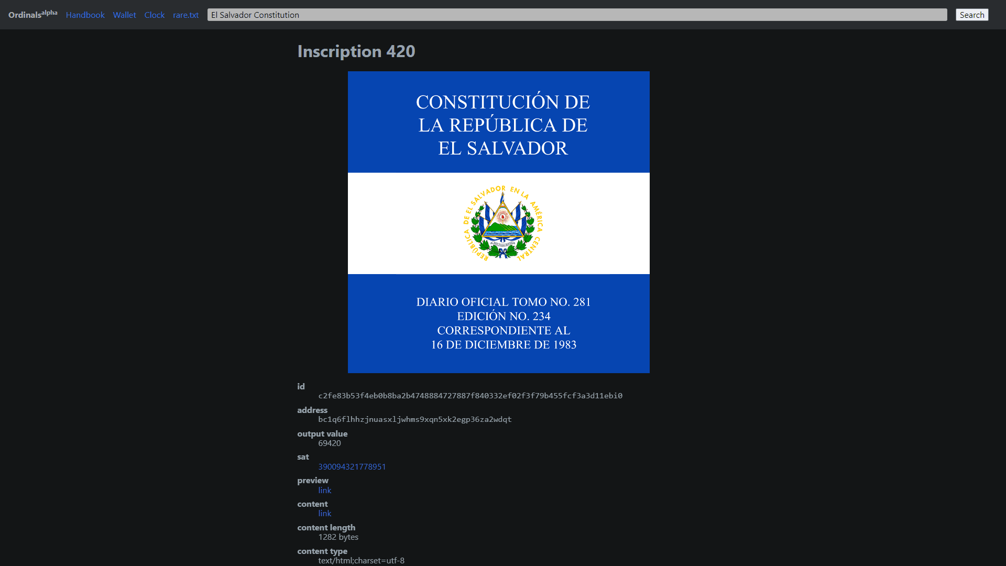
Task: Select the text/html;charset=utf-8 content type value
Action: 362,560
